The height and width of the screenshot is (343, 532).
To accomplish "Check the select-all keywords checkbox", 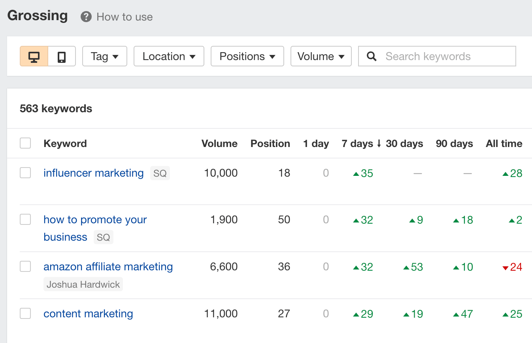I will tap(25, 143).
